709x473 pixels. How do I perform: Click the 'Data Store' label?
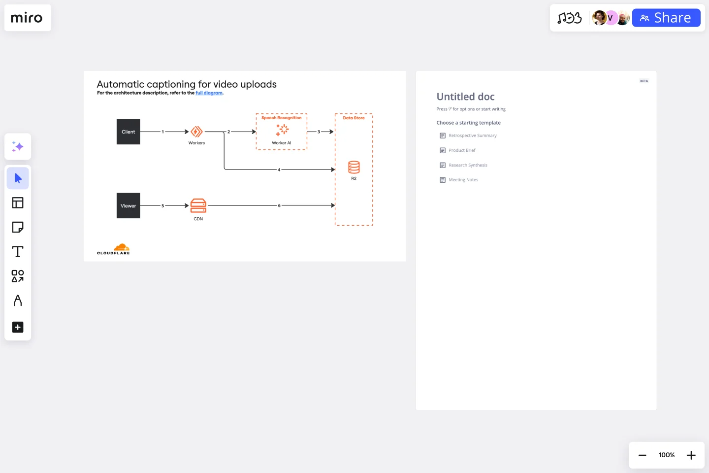354,118
